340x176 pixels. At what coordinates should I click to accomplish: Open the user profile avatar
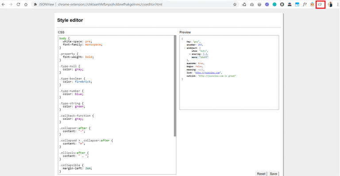pyautogui.click(x=330, y=4)
